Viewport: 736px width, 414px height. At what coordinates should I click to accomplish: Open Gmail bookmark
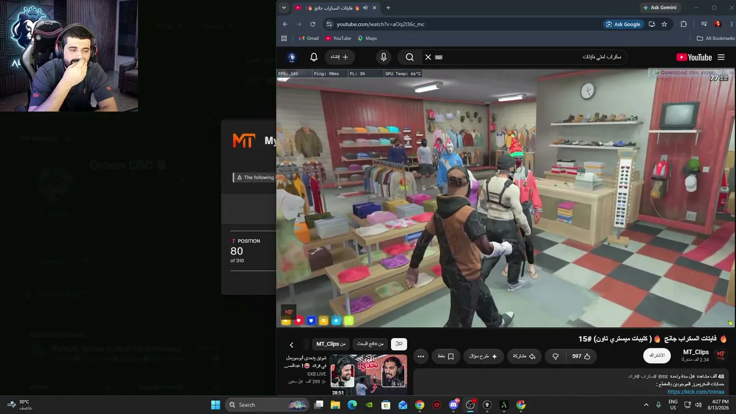tap(309, 39)
